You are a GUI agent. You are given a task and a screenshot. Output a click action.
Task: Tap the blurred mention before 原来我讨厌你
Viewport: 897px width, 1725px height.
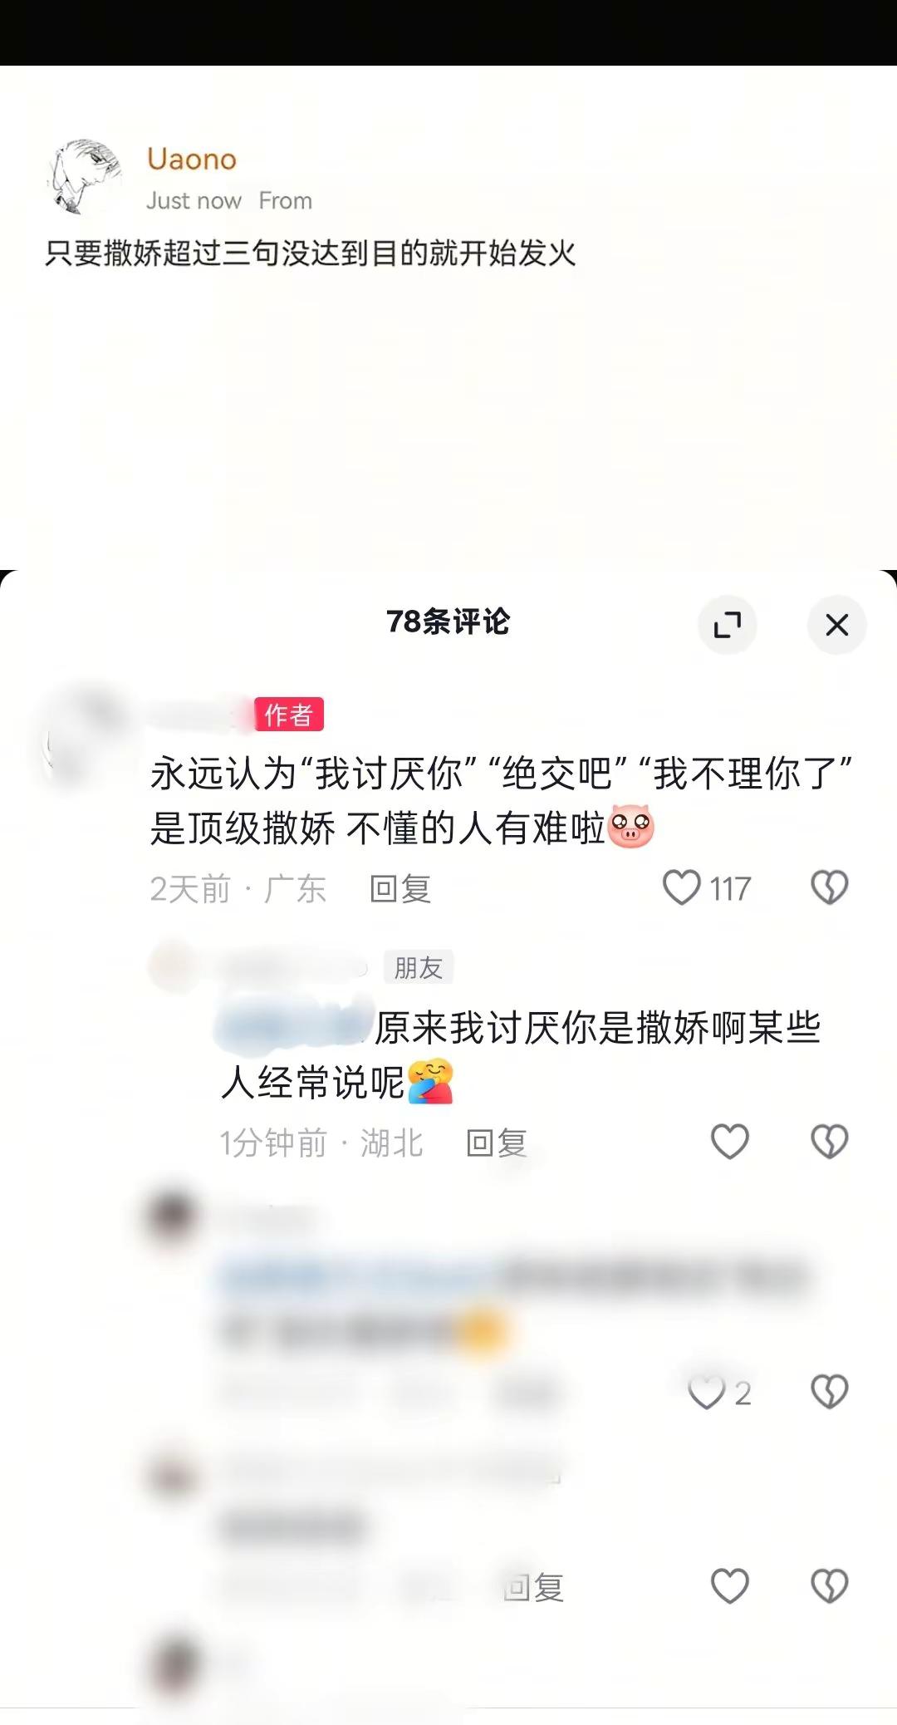coord(292,1027)
